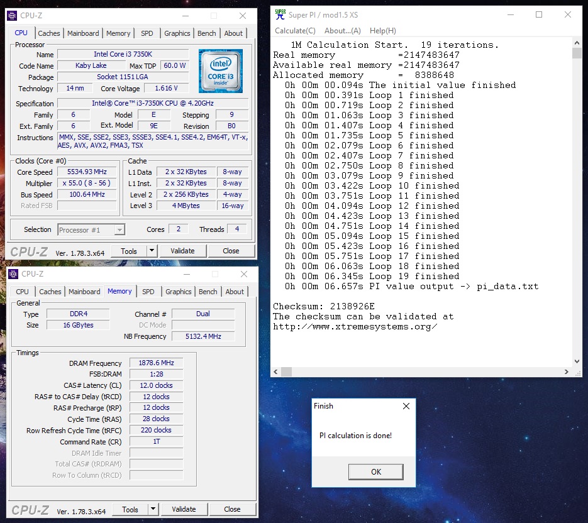Image resolution: width=588 pixels, height=523 pixels.
Task: Click the Name field Intel Core i3 7350K
Action: [x=123, y=54]
